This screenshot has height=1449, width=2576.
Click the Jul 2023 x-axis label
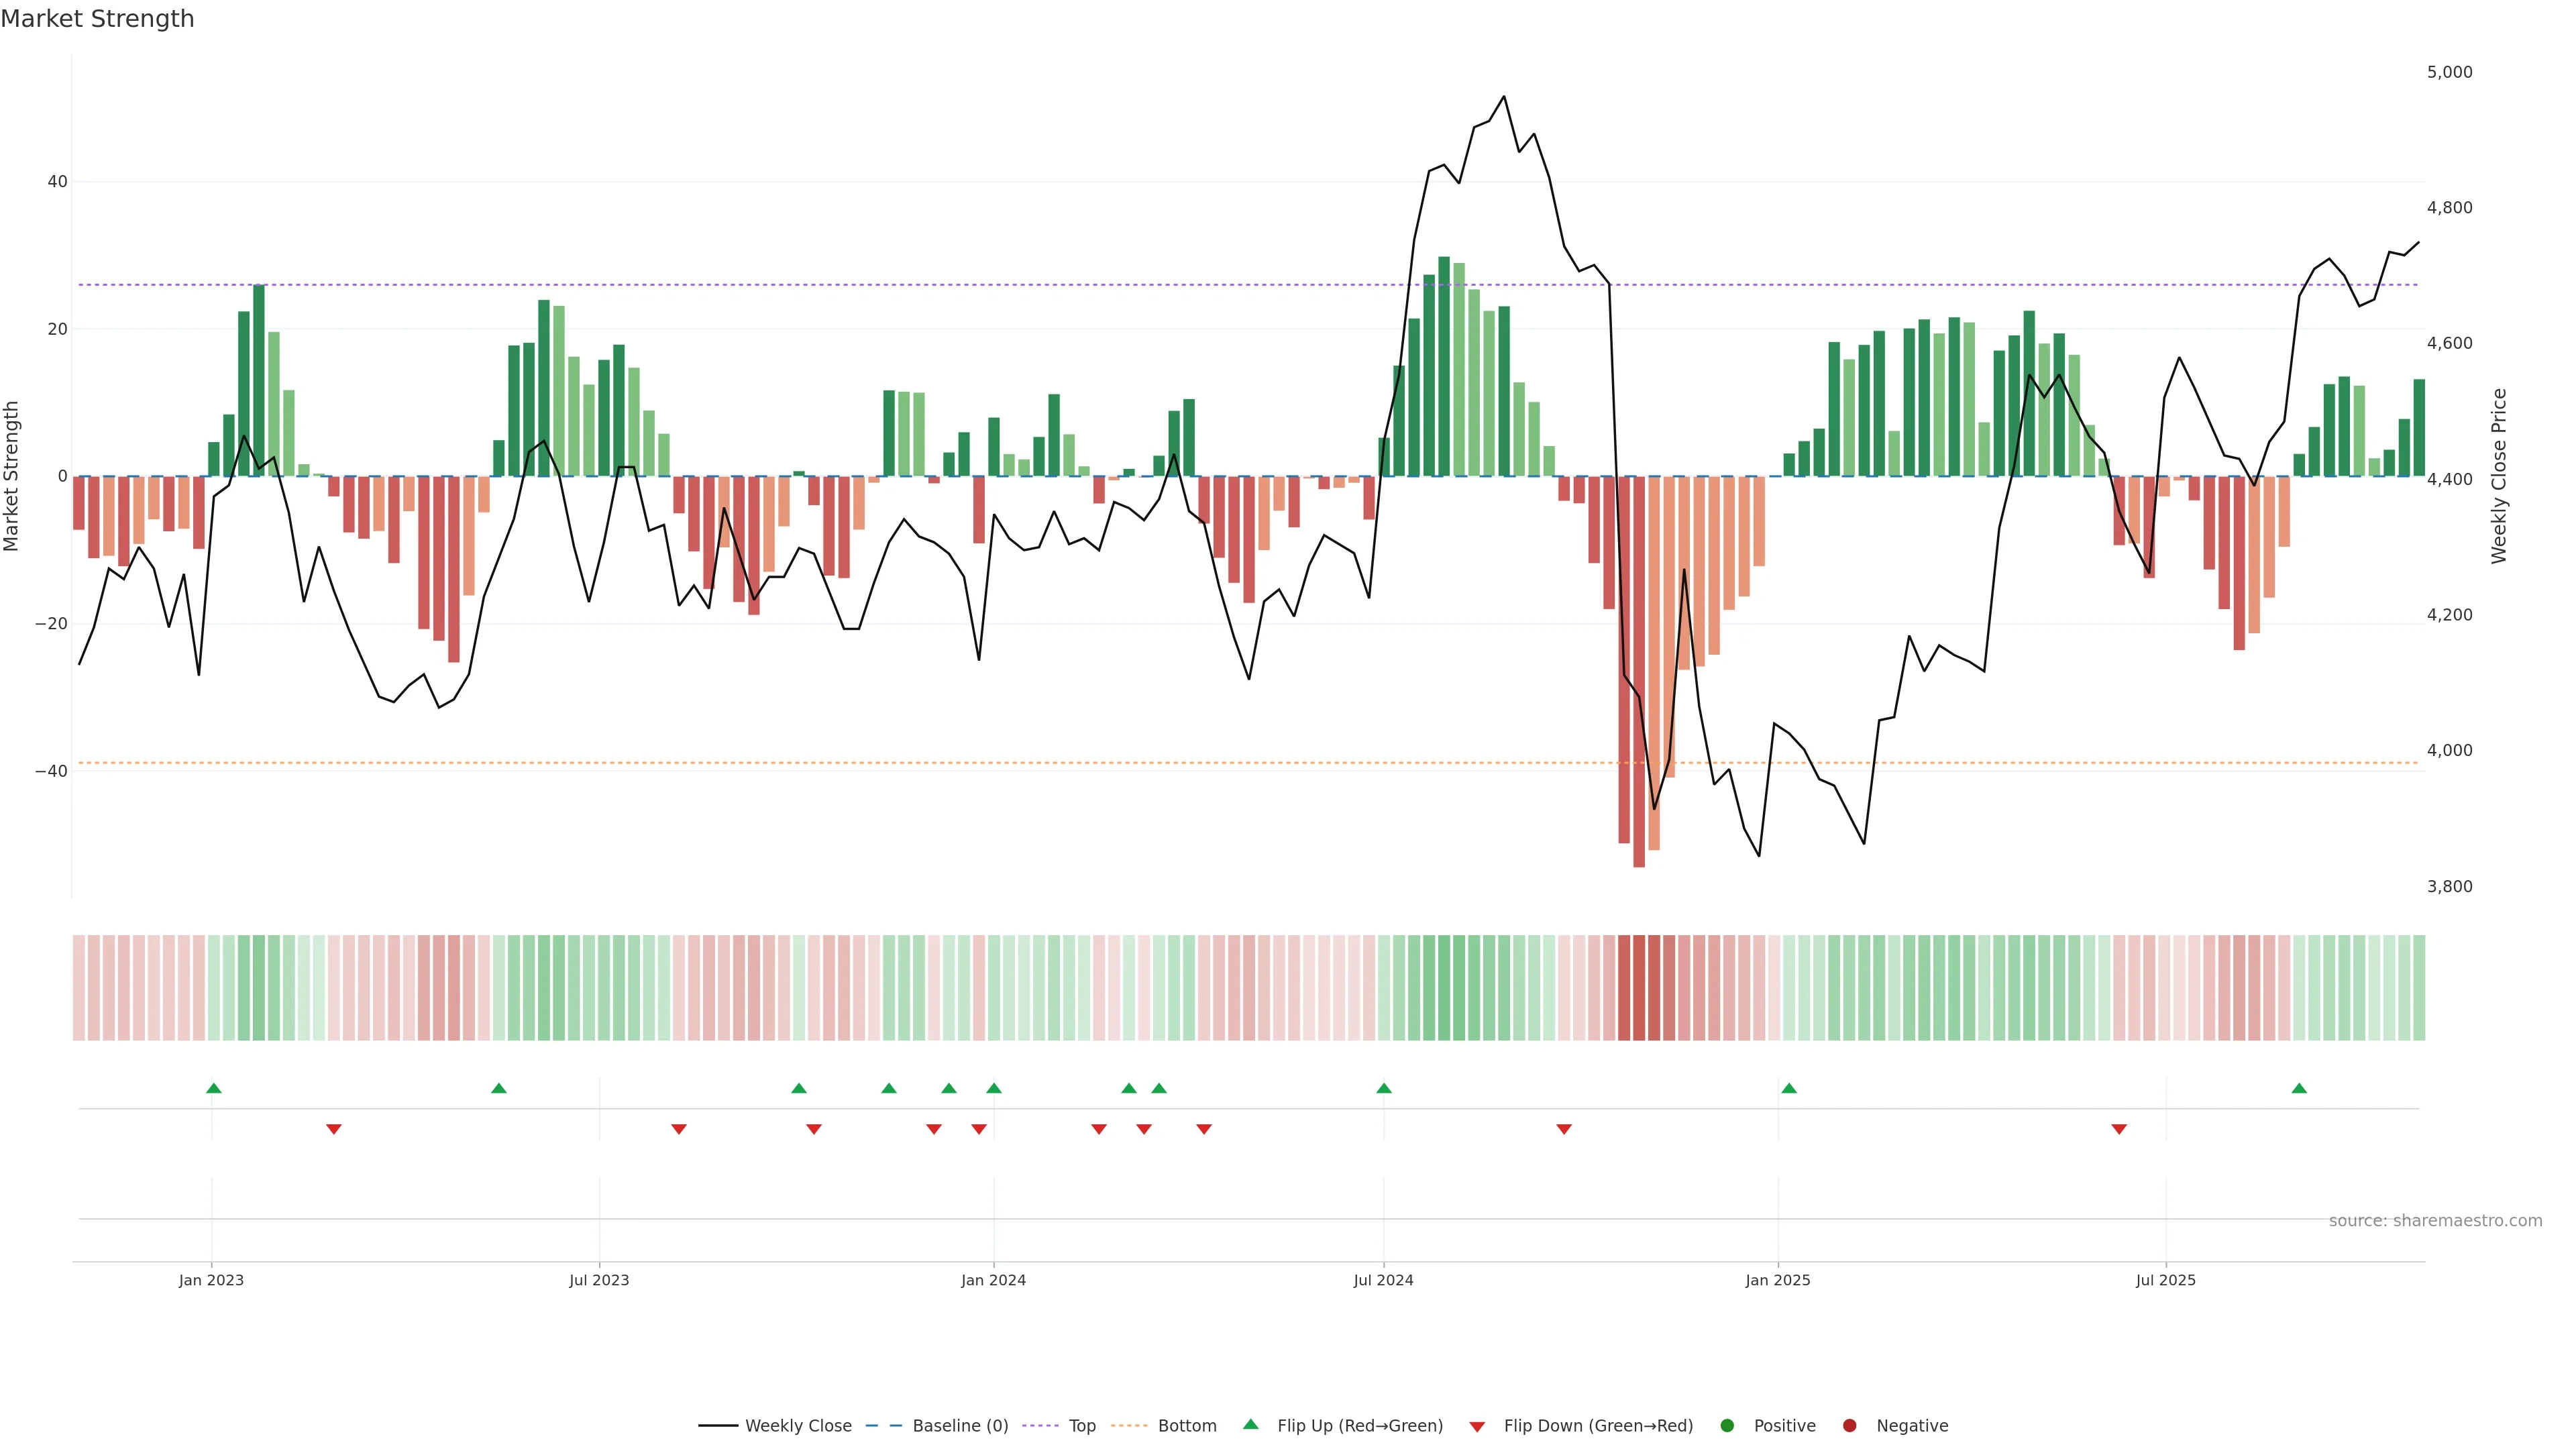tap(599, 1280)
